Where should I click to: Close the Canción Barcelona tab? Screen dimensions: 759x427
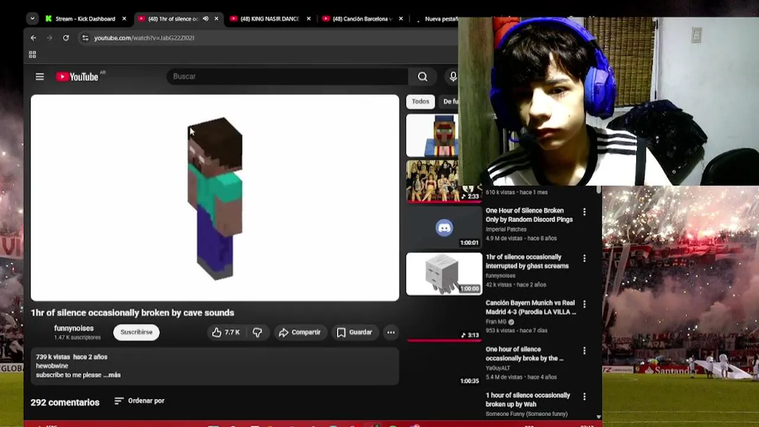click(x=401, y=19)
